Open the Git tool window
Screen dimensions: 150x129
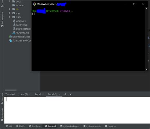click(9, 126)
